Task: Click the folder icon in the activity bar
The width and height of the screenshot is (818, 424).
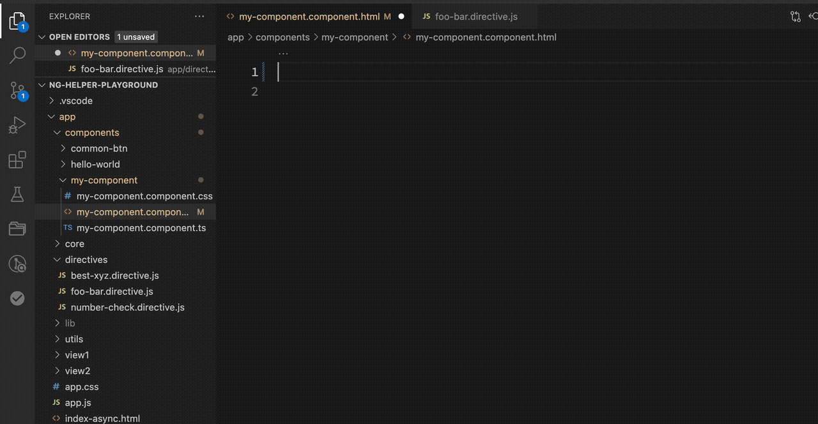Action: [x=17, y=229]
